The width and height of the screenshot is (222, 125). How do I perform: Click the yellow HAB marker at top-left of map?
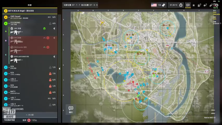[x=102, y=23]
